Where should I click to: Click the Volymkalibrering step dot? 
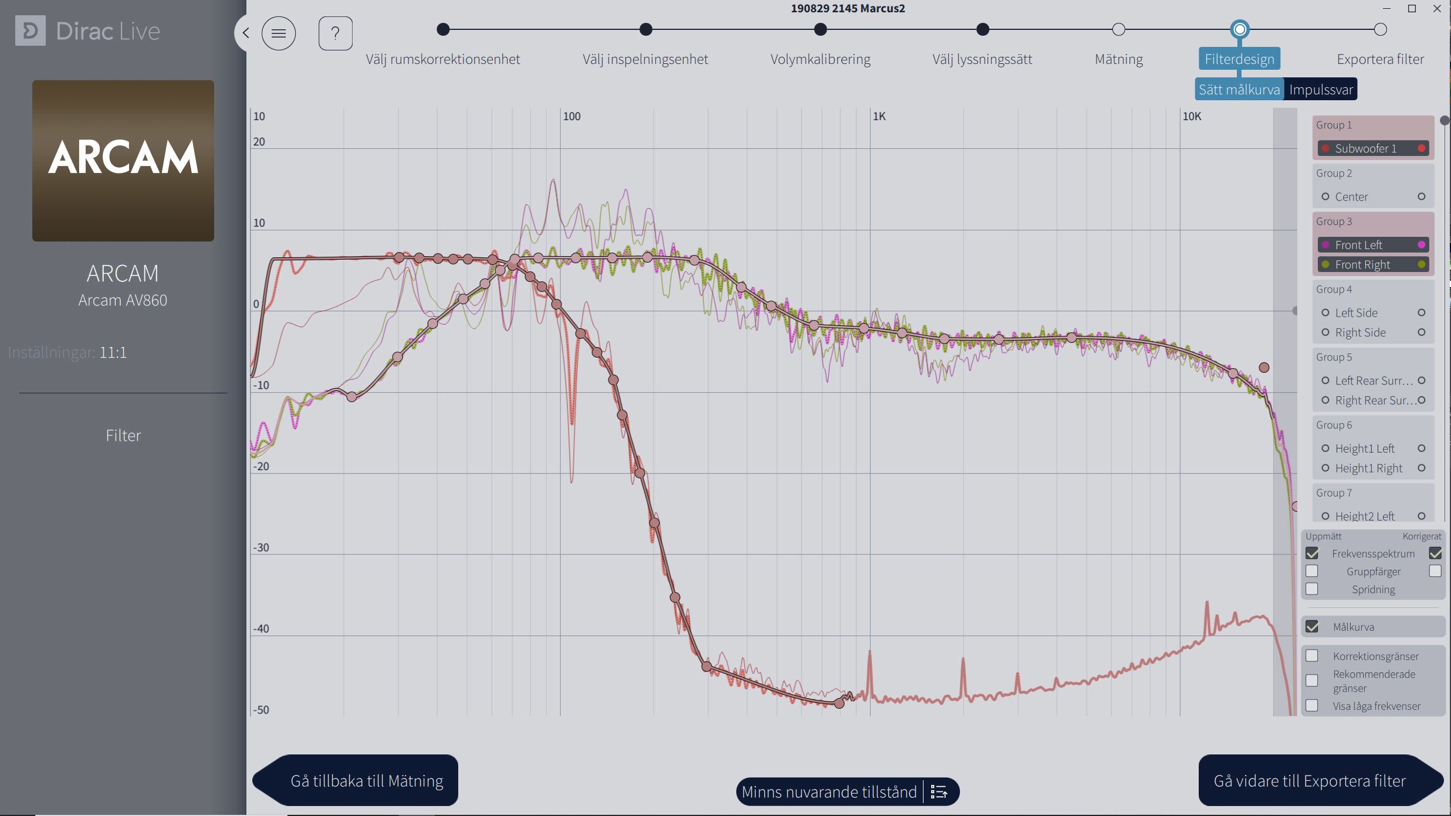click(x=820, y=29)
